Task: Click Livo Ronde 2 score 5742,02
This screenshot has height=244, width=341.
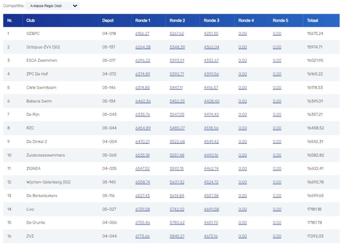Action: (x=177, y=209)
